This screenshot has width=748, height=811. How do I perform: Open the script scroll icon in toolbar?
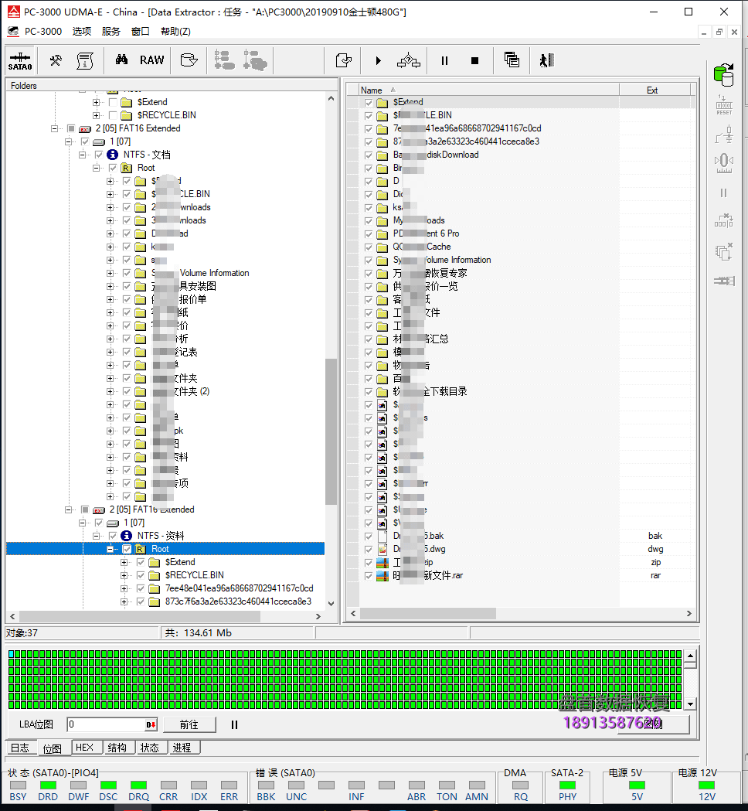point(85,60)
